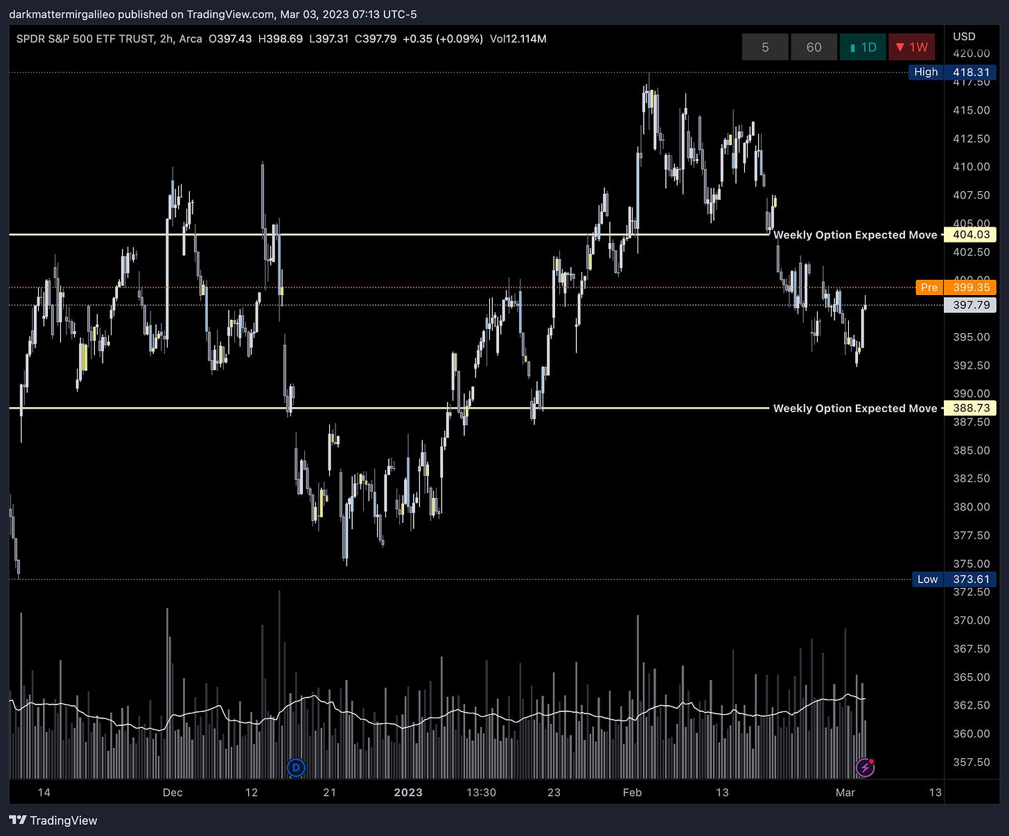Click the TradingView logo

(x=18, y=820)
